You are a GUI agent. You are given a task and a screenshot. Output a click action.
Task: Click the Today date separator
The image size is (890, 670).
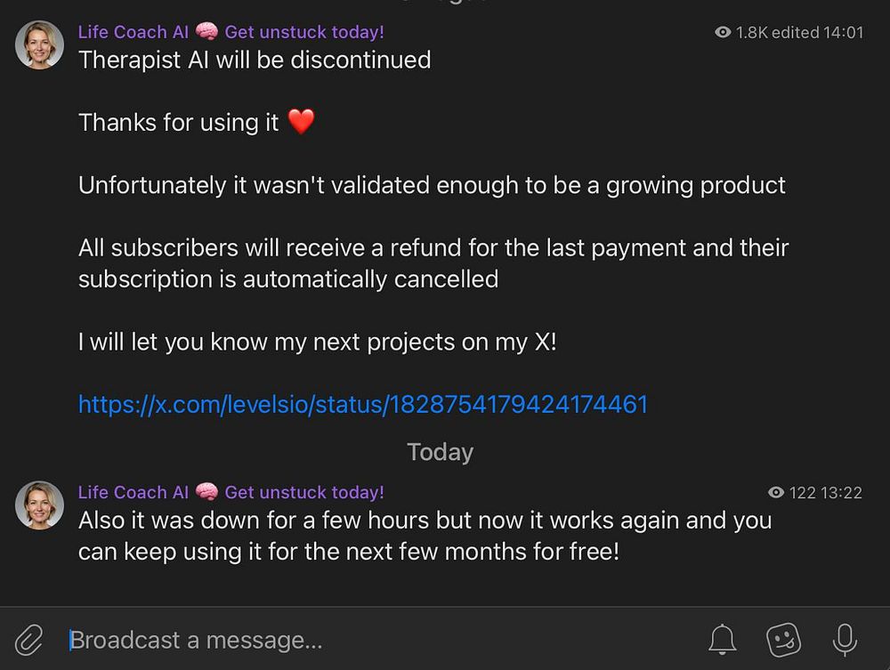click(440, 452)
